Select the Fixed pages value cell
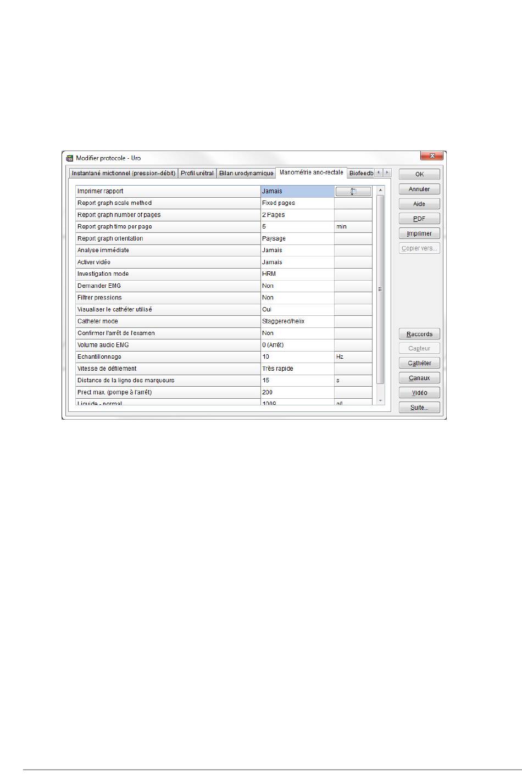522x780 pixels. (297, 203)
